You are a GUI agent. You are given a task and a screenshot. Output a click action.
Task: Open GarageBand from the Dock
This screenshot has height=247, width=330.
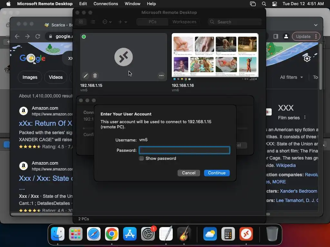(184, 234)
